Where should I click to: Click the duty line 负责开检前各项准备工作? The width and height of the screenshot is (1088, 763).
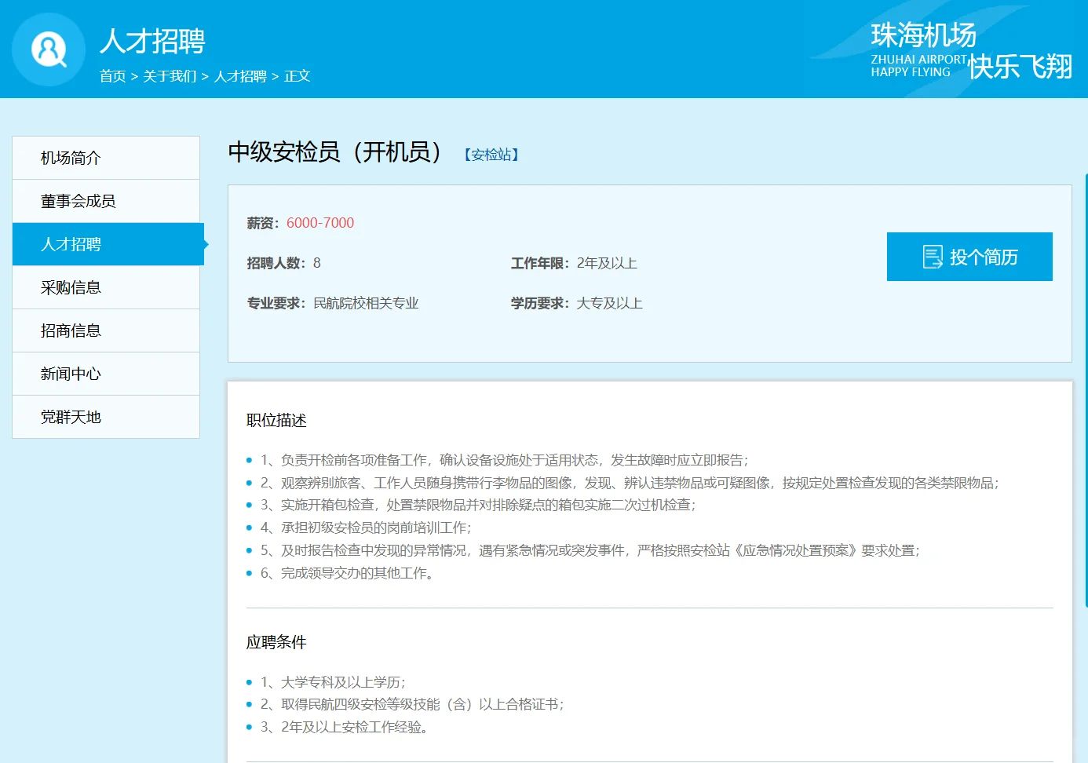(505, 460)
